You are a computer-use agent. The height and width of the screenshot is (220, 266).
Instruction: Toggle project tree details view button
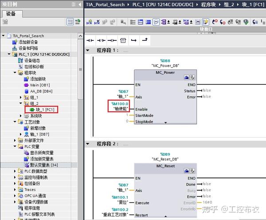(x=70, y=22)
